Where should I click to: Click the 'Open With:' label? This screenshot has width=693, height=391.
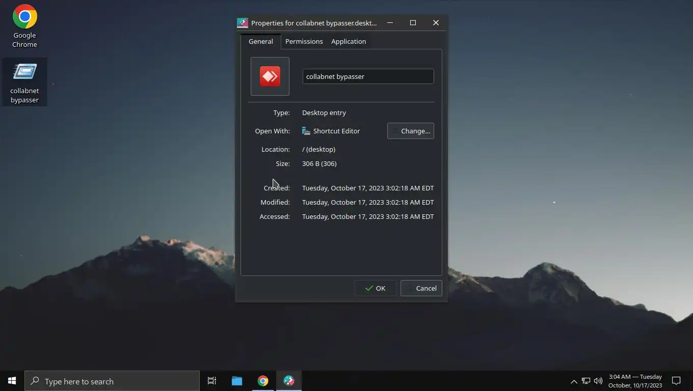tap(272, 131)
